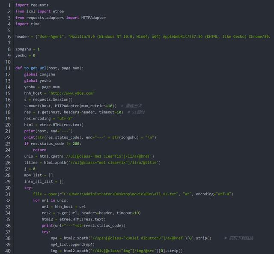The image size is (274, 254).
Task: Click line number 24 in the gutter
Action: 8,150
